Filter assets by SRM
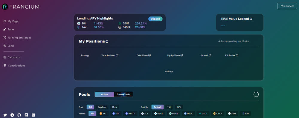 click(x=232, y=114)
